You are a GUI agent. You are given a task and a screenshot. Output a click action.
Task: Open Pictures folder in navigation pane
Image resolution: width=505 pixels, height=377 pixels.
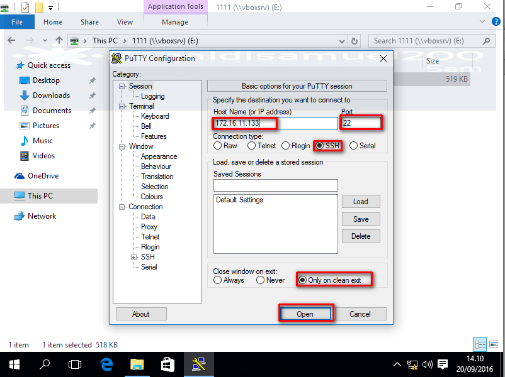(x=46, y=126)
